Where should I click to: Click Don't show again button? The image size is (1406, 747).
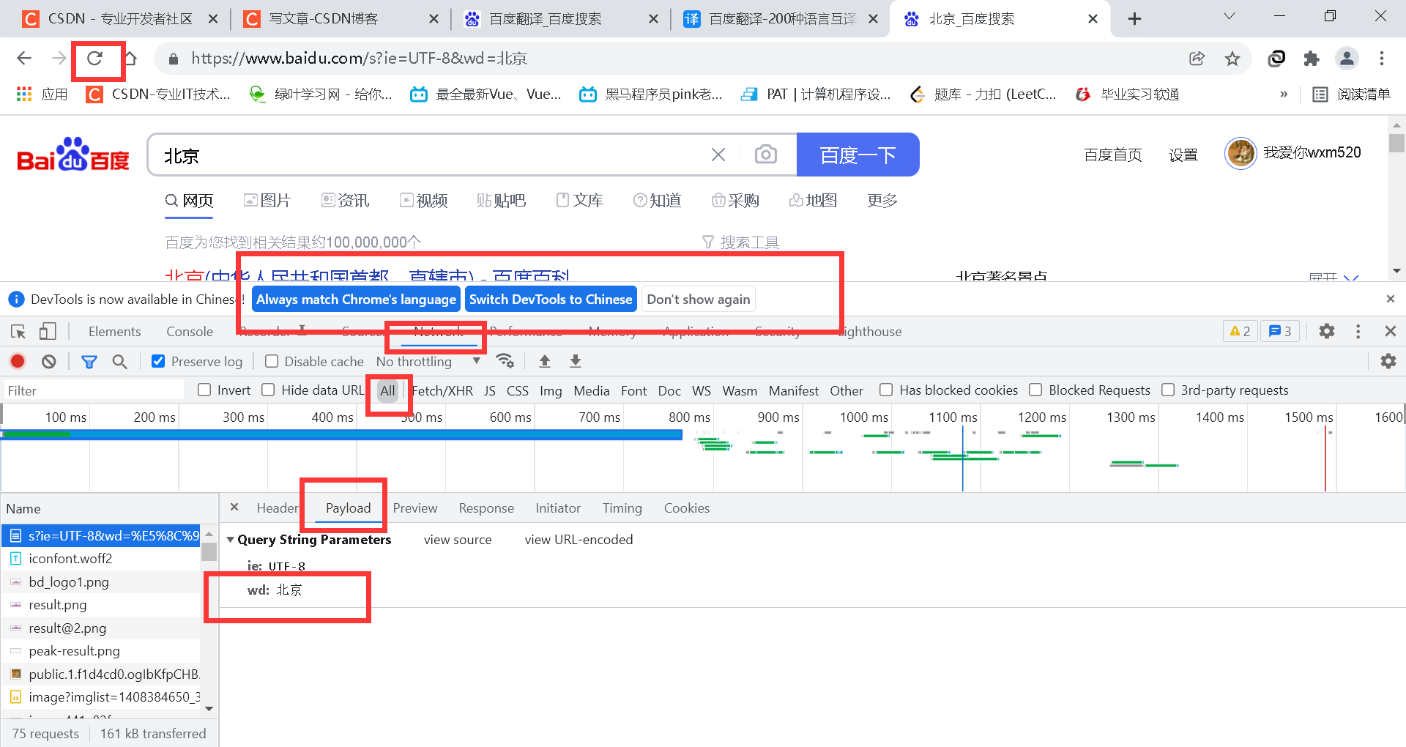[x=699, y=299]
